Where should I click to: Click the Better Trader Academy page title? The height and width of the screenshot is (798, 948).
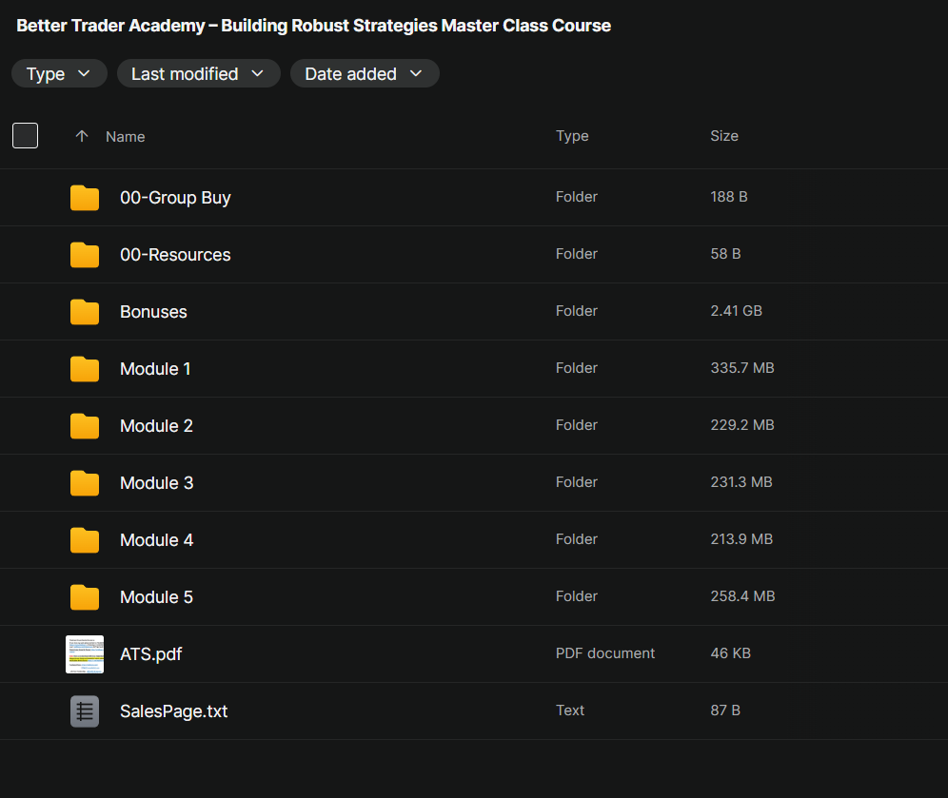pos(314,26)
